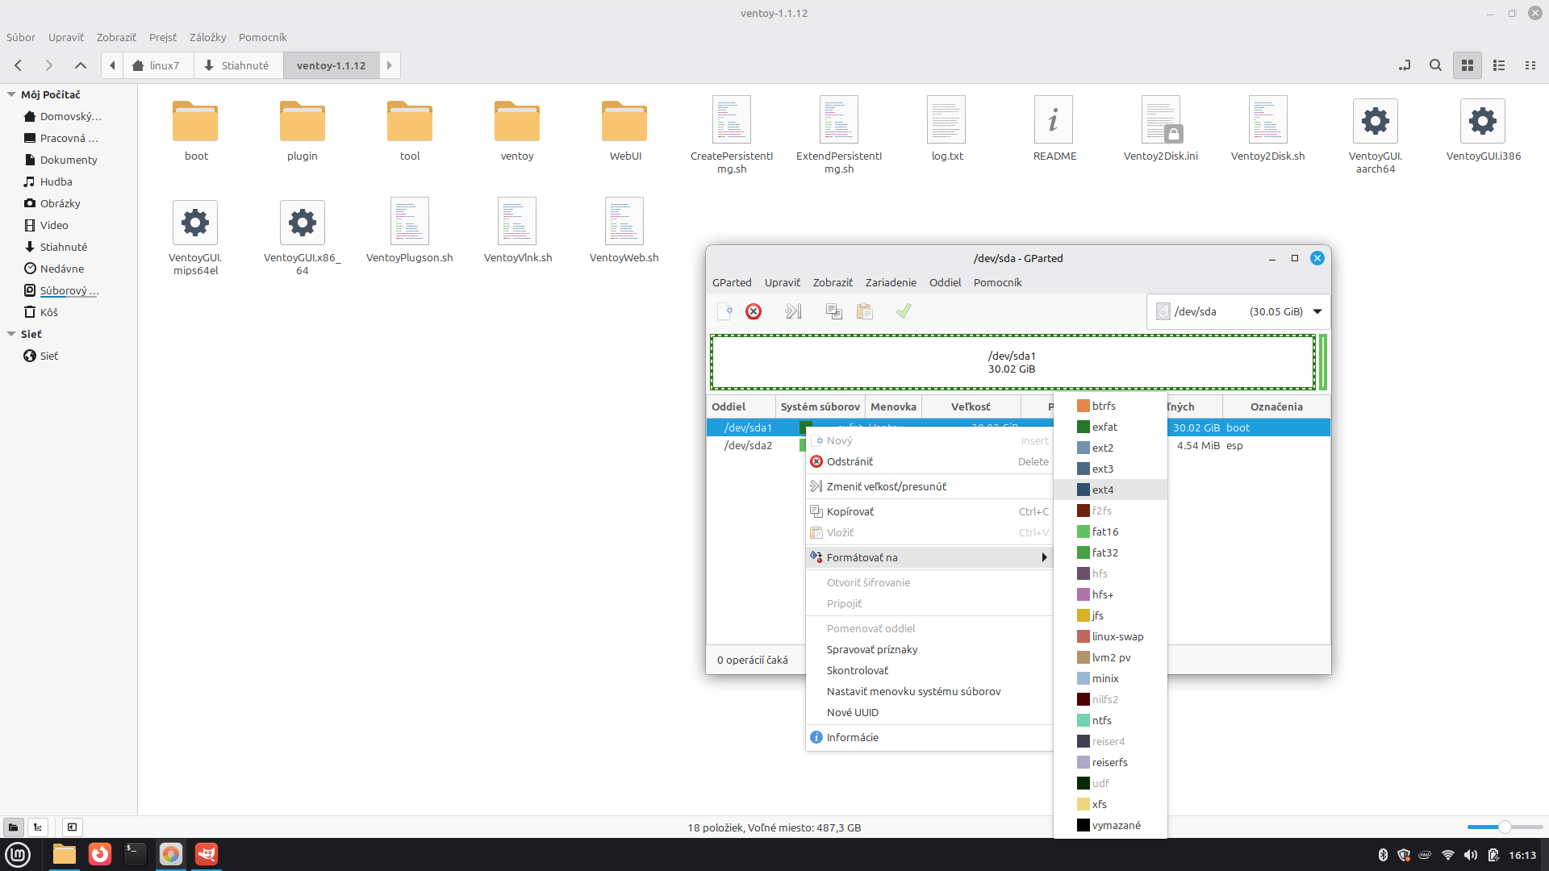Select the log.txt file icon
The image size is (1549, 871).
coord(946,120)
